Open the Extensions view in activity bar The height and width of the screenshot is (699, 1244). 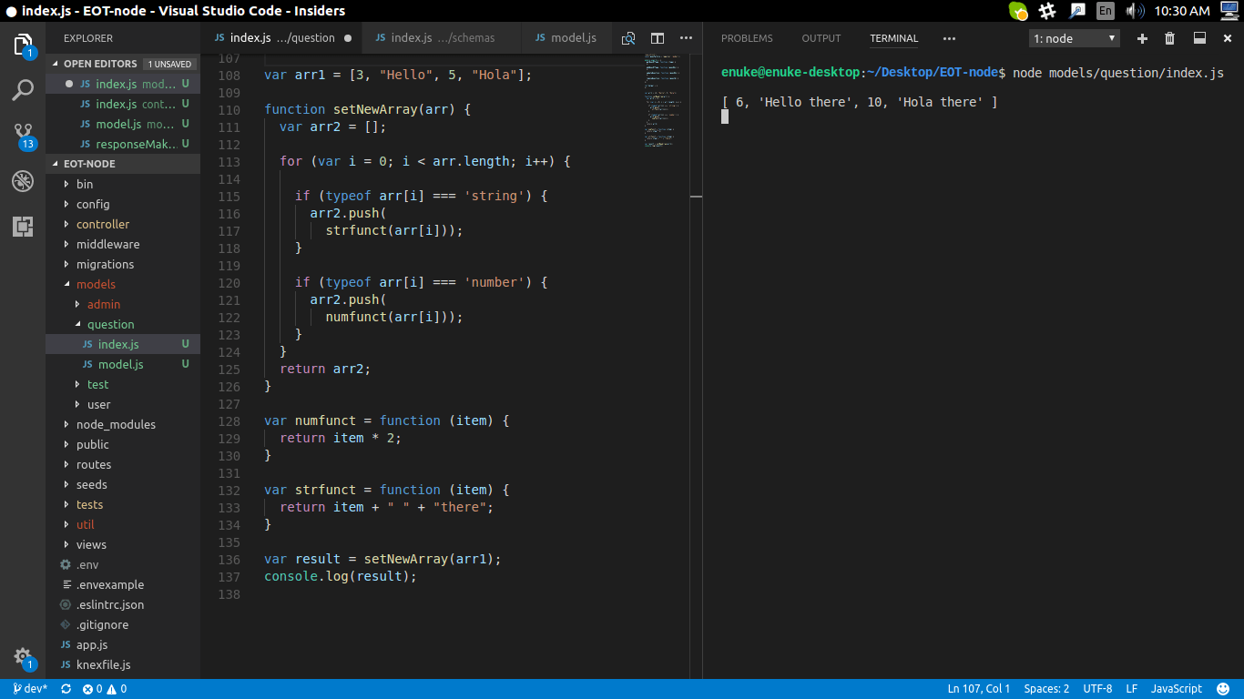(23, 226)
